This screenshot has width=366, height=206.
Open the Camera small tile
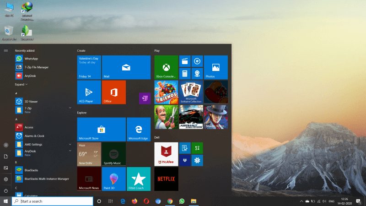tap(197, 74)
